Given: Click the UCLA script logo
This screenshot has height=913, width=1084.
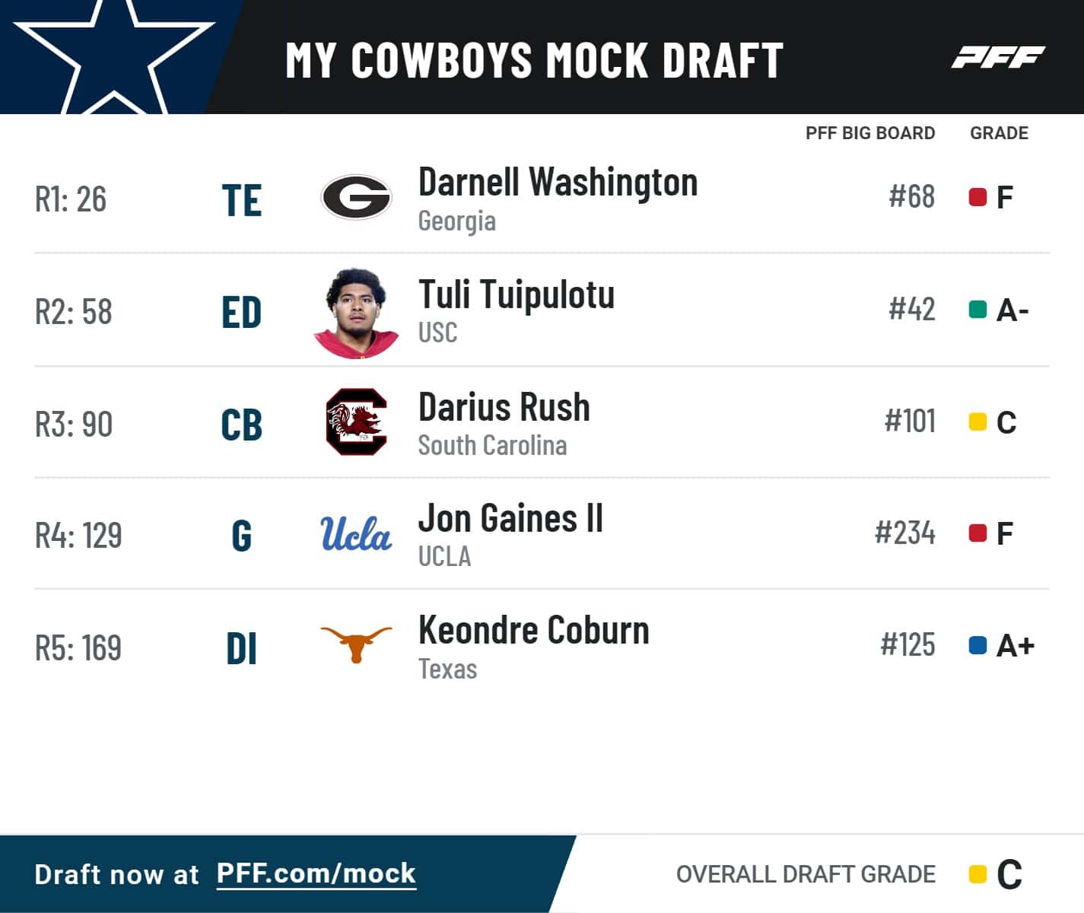Looking at the screenshot, I should pyautogui.click(x=356, y=533).
